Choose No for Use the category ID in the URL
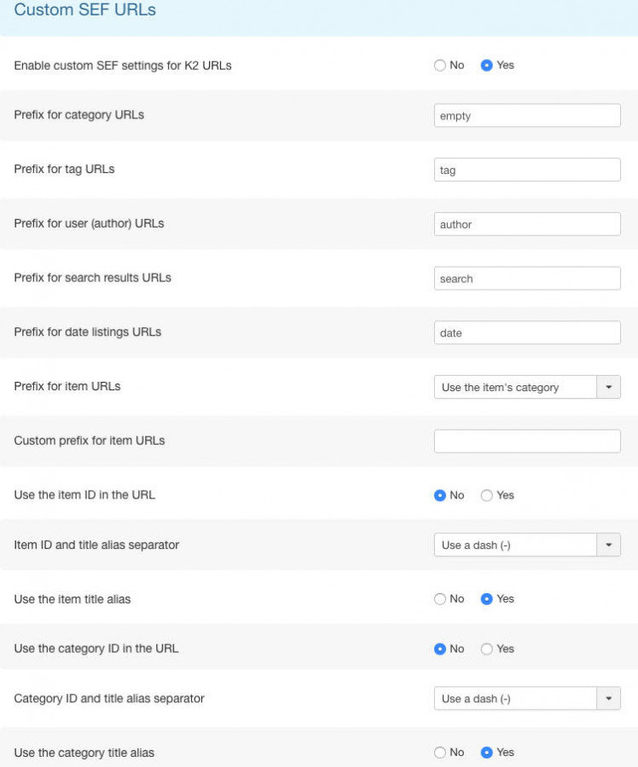The width and height of the screenshot is (638, 767). pos(440,649)
